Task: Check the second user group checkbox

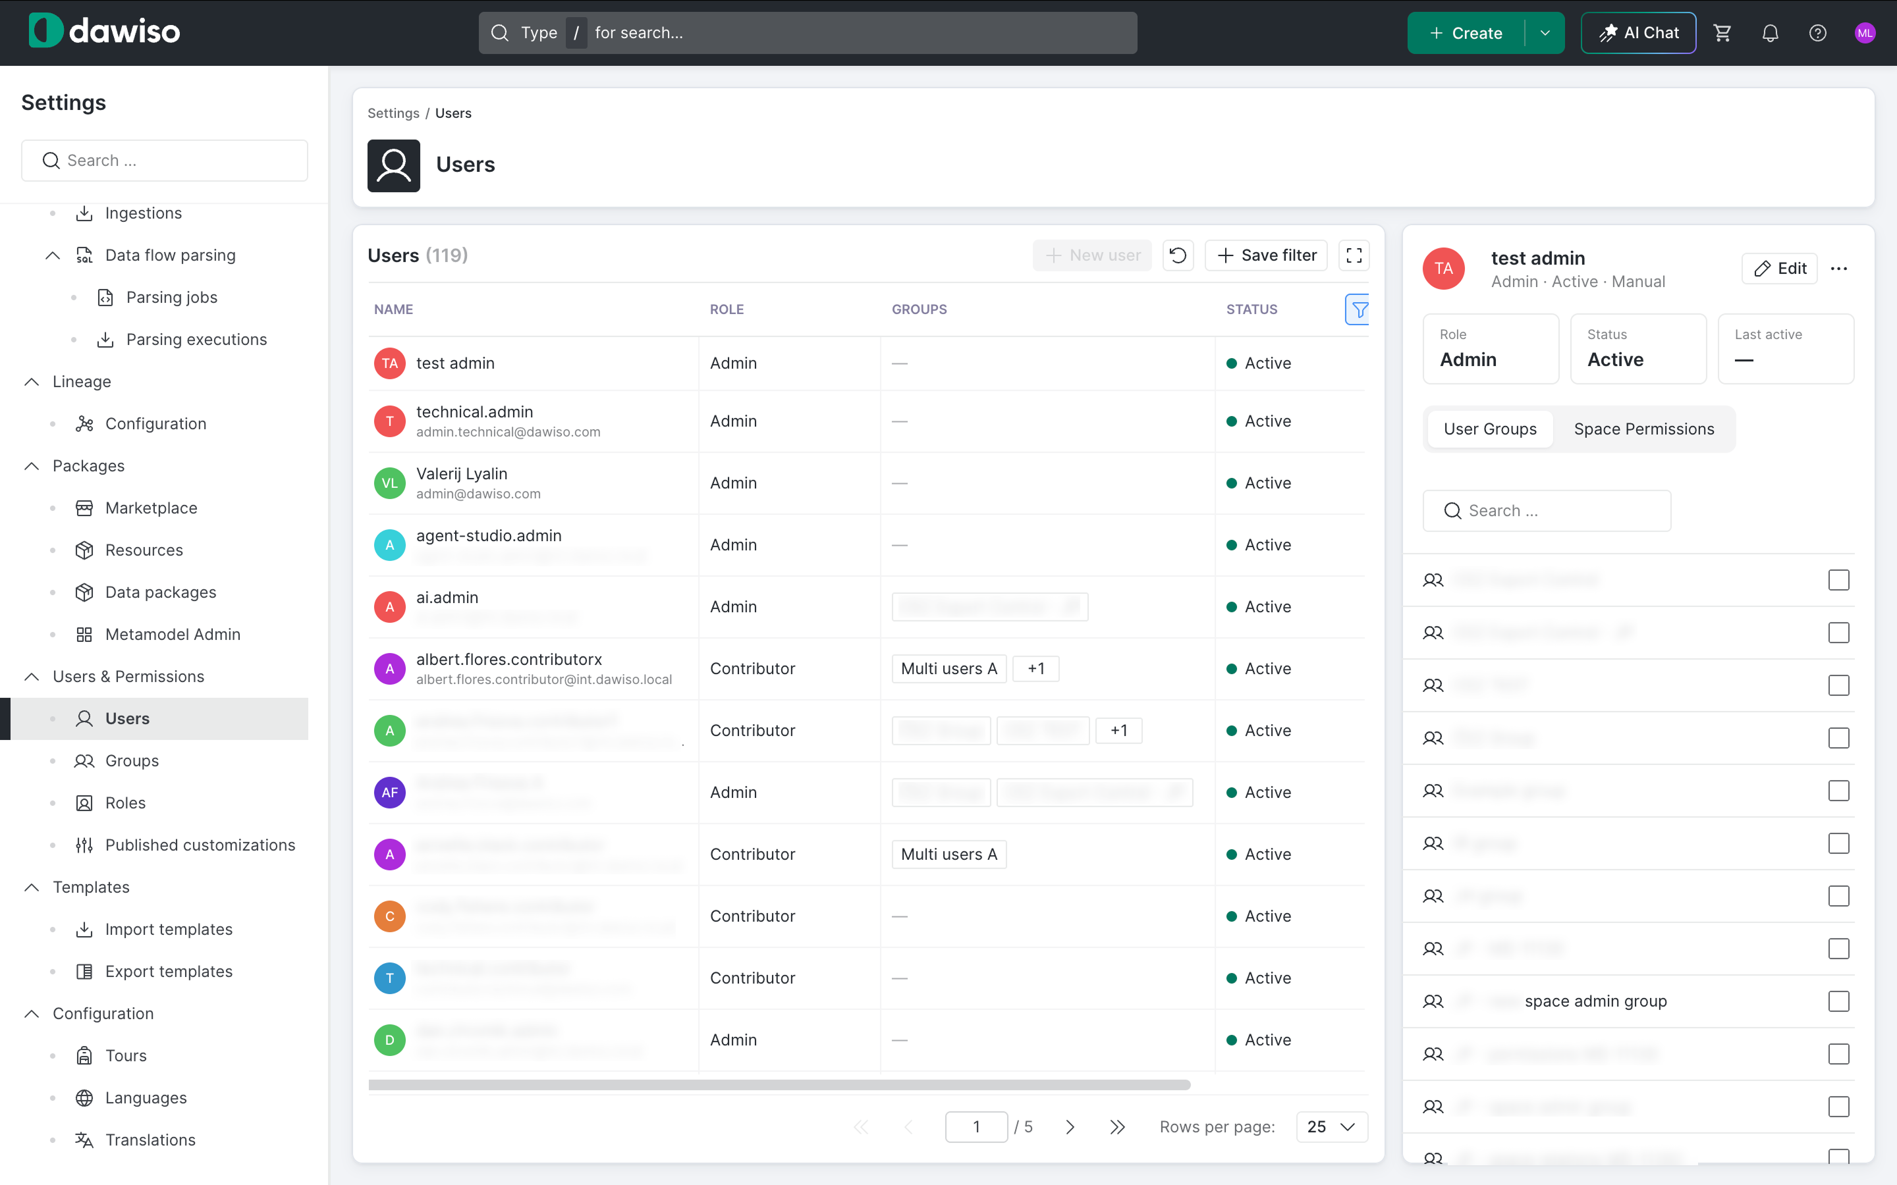Action: [1838, 633]
